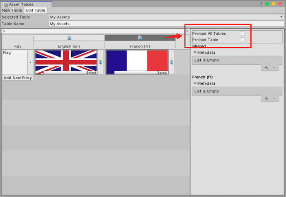Click the French (fr) column header
Image resolution: width=286 pixels, height=197 pixels.
tap(140, 46)
